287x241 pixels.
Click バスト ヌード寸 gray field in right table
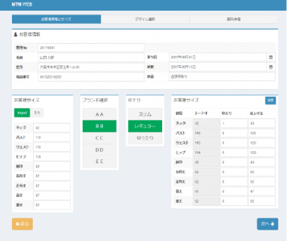tap(206, 133)
